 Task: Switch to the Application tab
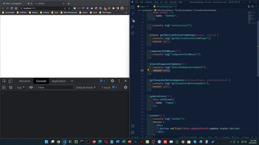(59, 81)
